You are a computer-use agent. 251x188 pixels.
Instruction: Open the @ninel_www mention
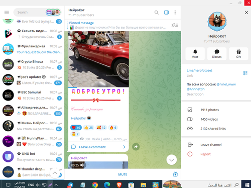click(x=226, y=84)
